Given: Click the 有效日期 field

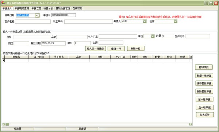Looking at the screenshot, I should [x=53, y=43].
